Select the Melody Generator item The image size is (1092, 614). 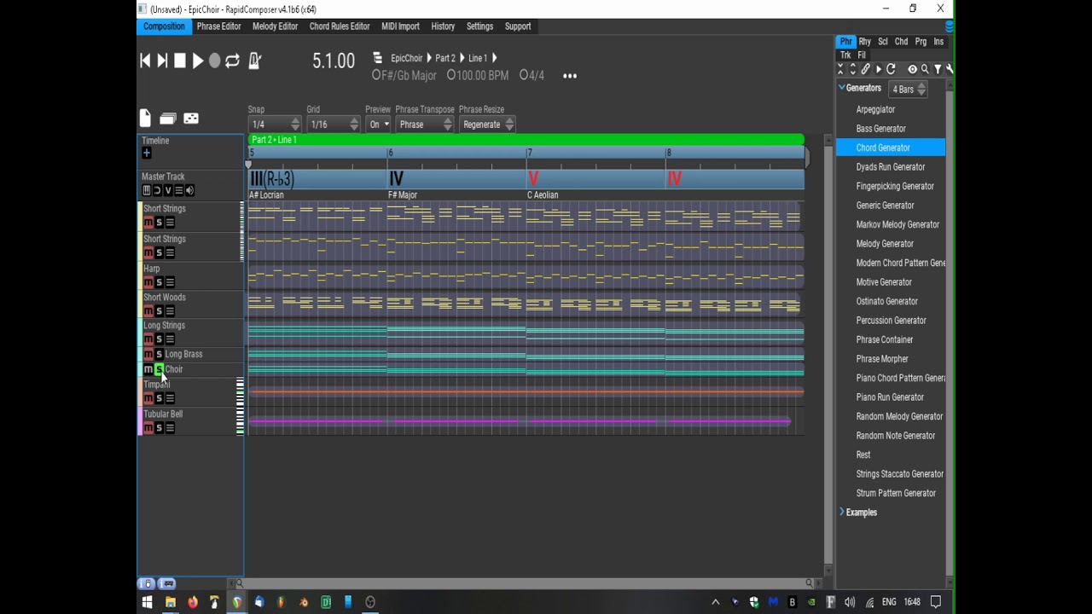(885, 244)
